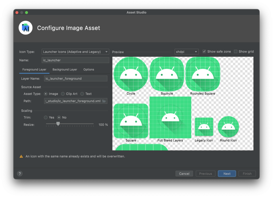Disable the Show safe zone checkbox
This screenshot has width=273, height=197.
(x=204, y=52)
